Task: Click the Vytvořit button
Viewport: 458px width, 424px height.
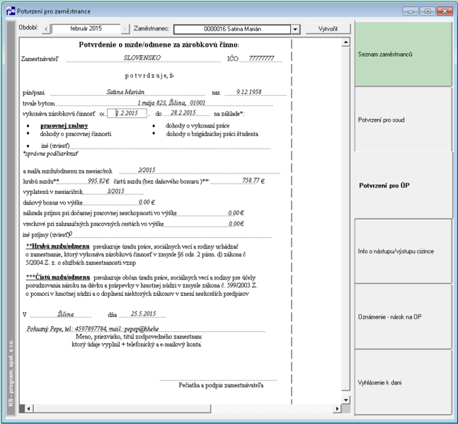Action: coord(328,29)
